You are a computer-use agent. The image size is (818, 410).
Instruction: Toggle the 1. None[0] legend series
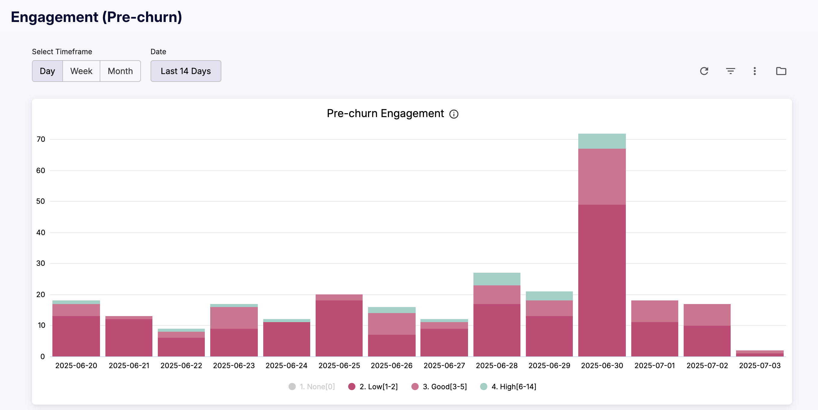311,387
